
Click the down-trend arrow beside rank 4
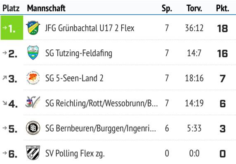(5, 103)
